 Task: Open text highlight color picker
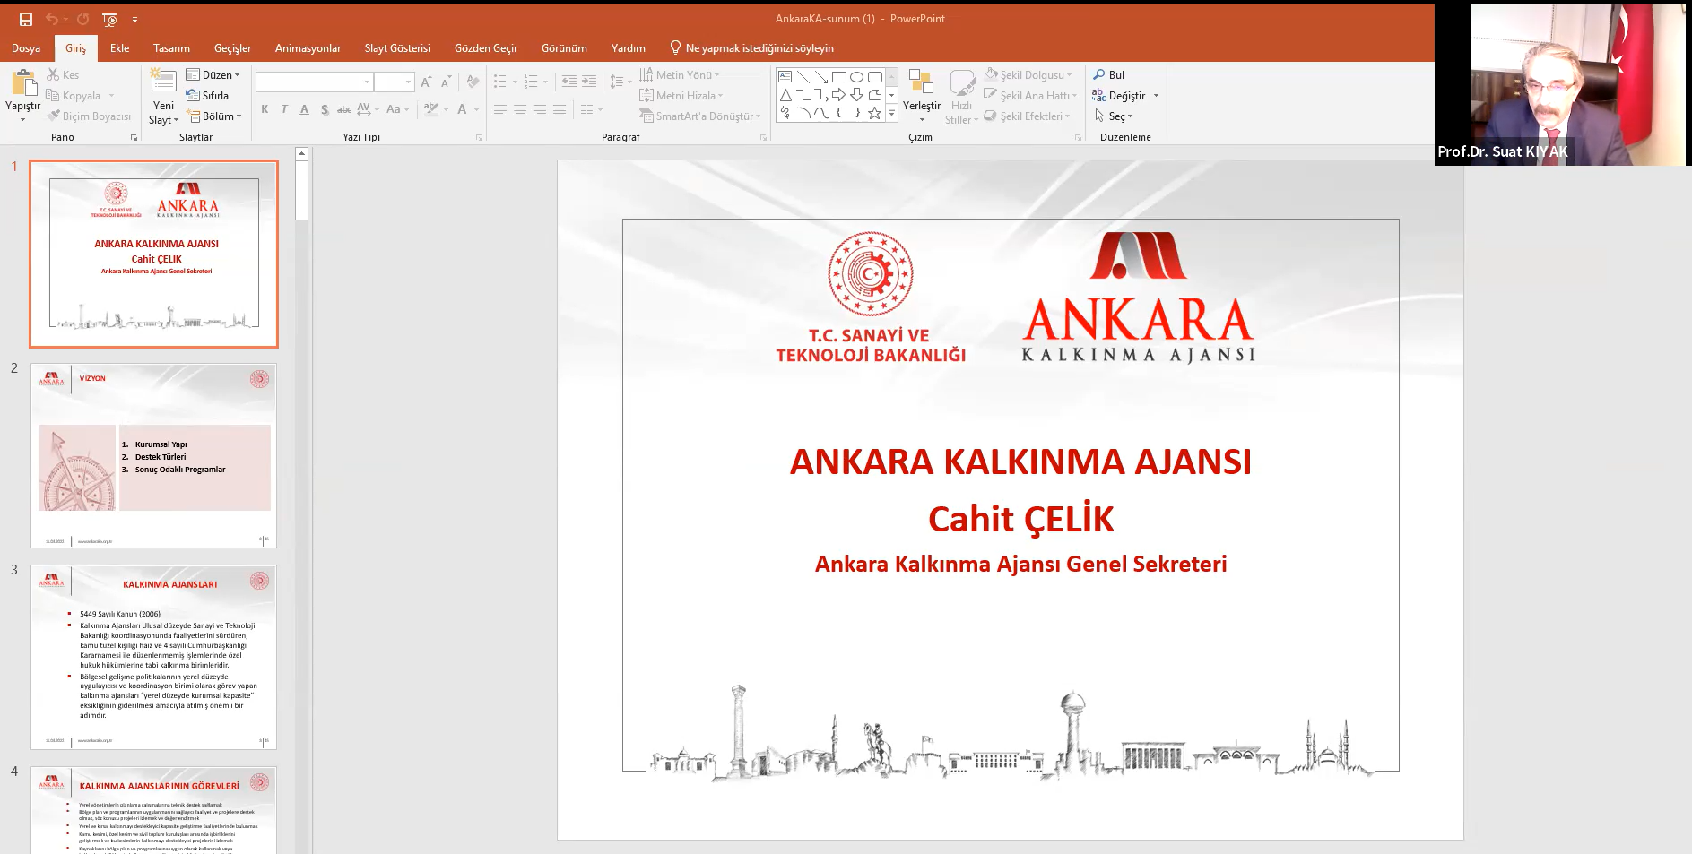tap(431, 109)
